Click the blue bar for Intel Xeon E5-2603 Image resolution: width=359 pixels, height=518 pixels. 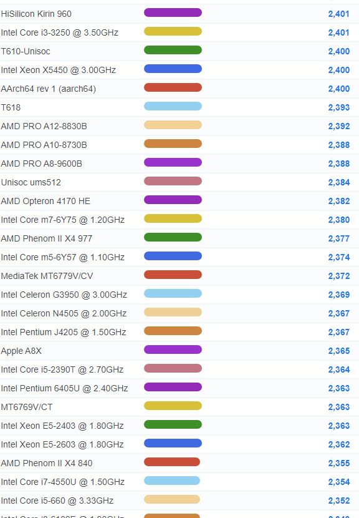coord(173,443)
